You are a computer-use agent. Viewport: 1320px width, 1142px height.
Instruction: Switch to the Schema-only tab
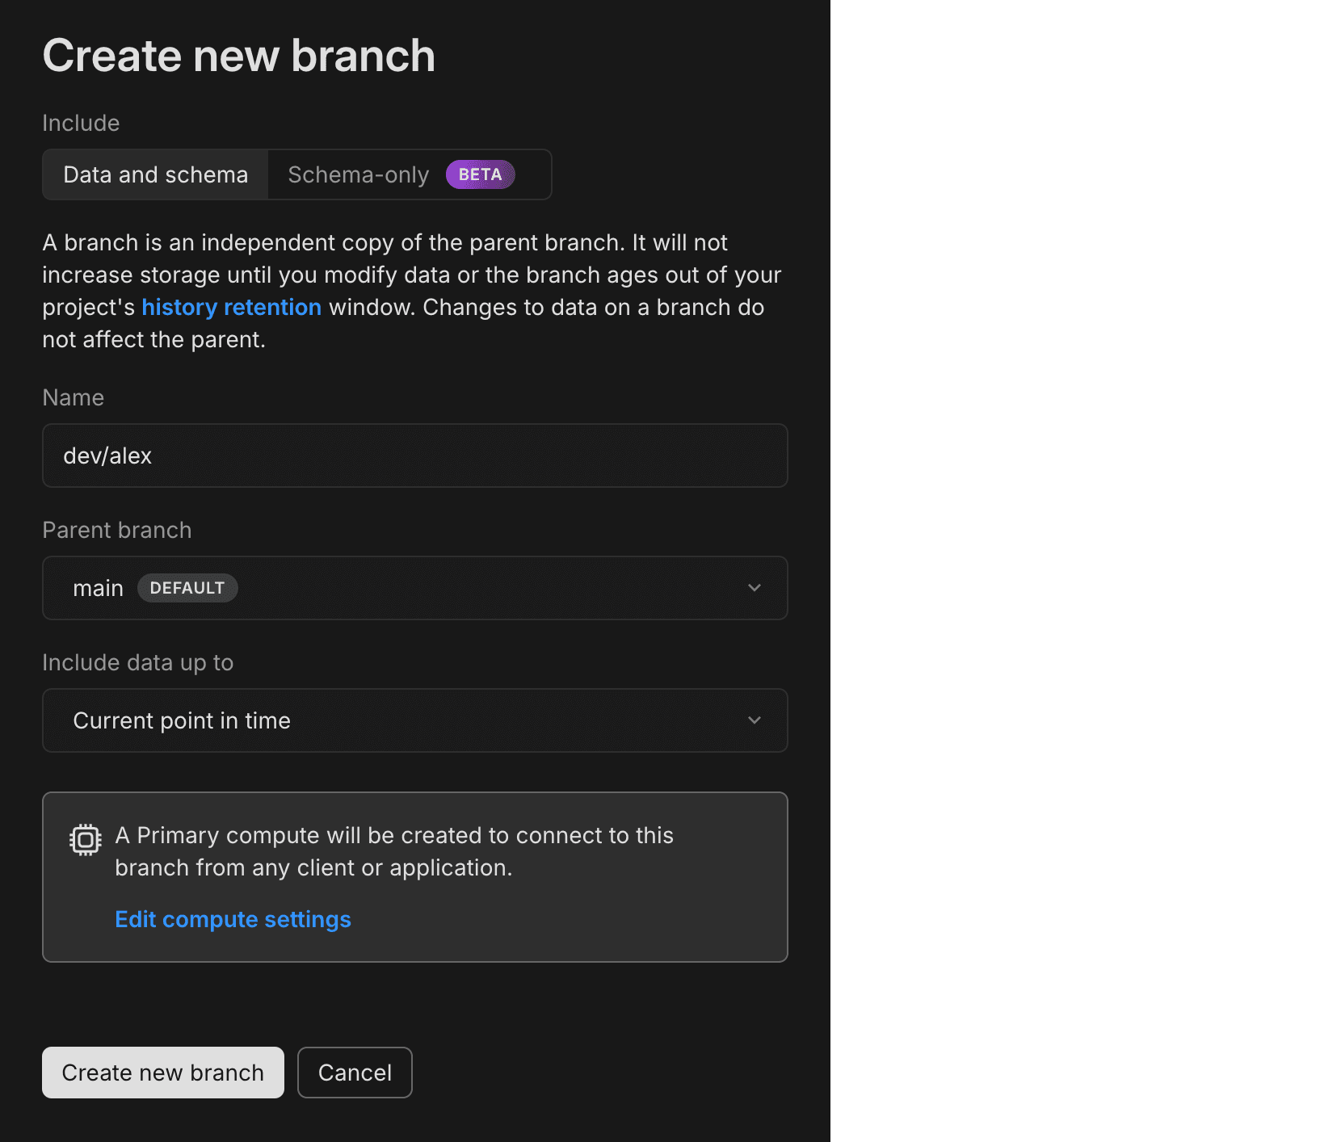(358, 174)
